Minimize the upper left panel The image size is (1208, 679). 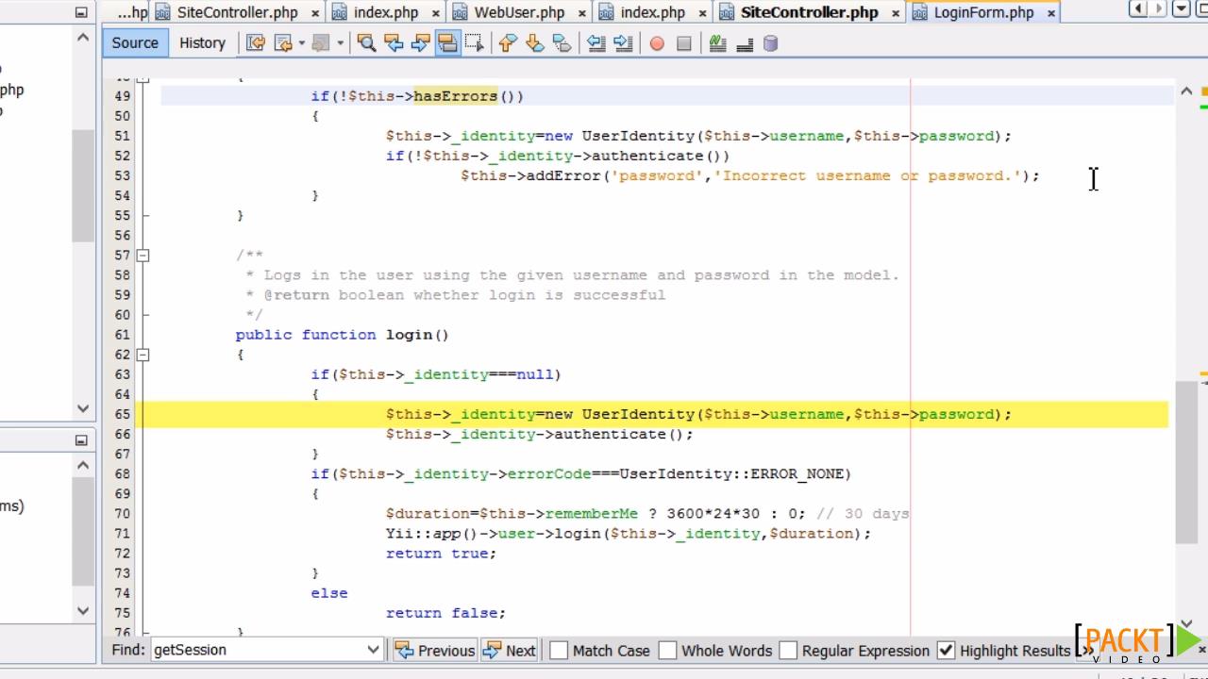pyautogui.click(x=81, y=12)
